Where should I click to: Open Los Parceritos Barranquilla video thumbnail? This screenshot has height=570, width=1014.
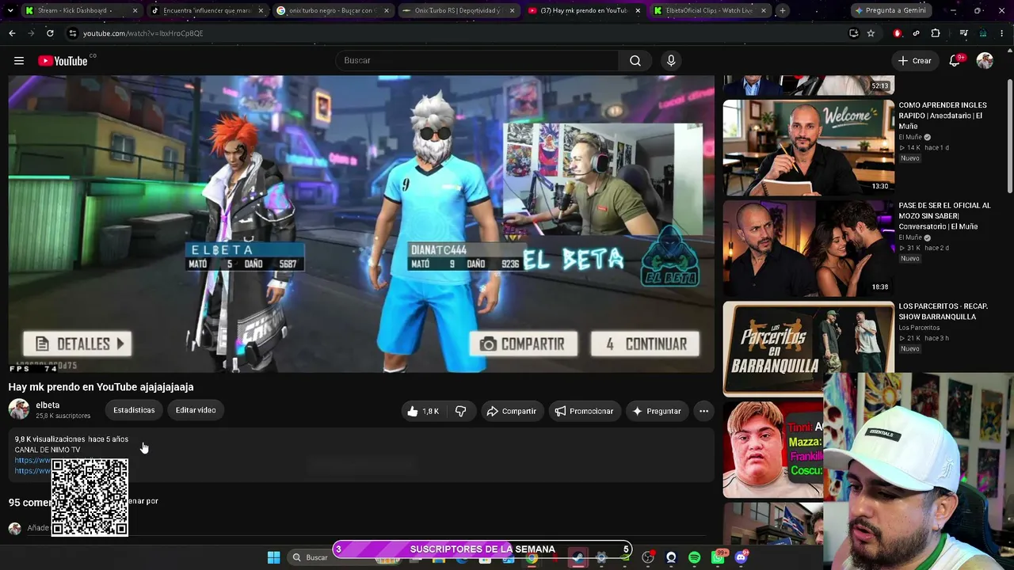[809, 348]
